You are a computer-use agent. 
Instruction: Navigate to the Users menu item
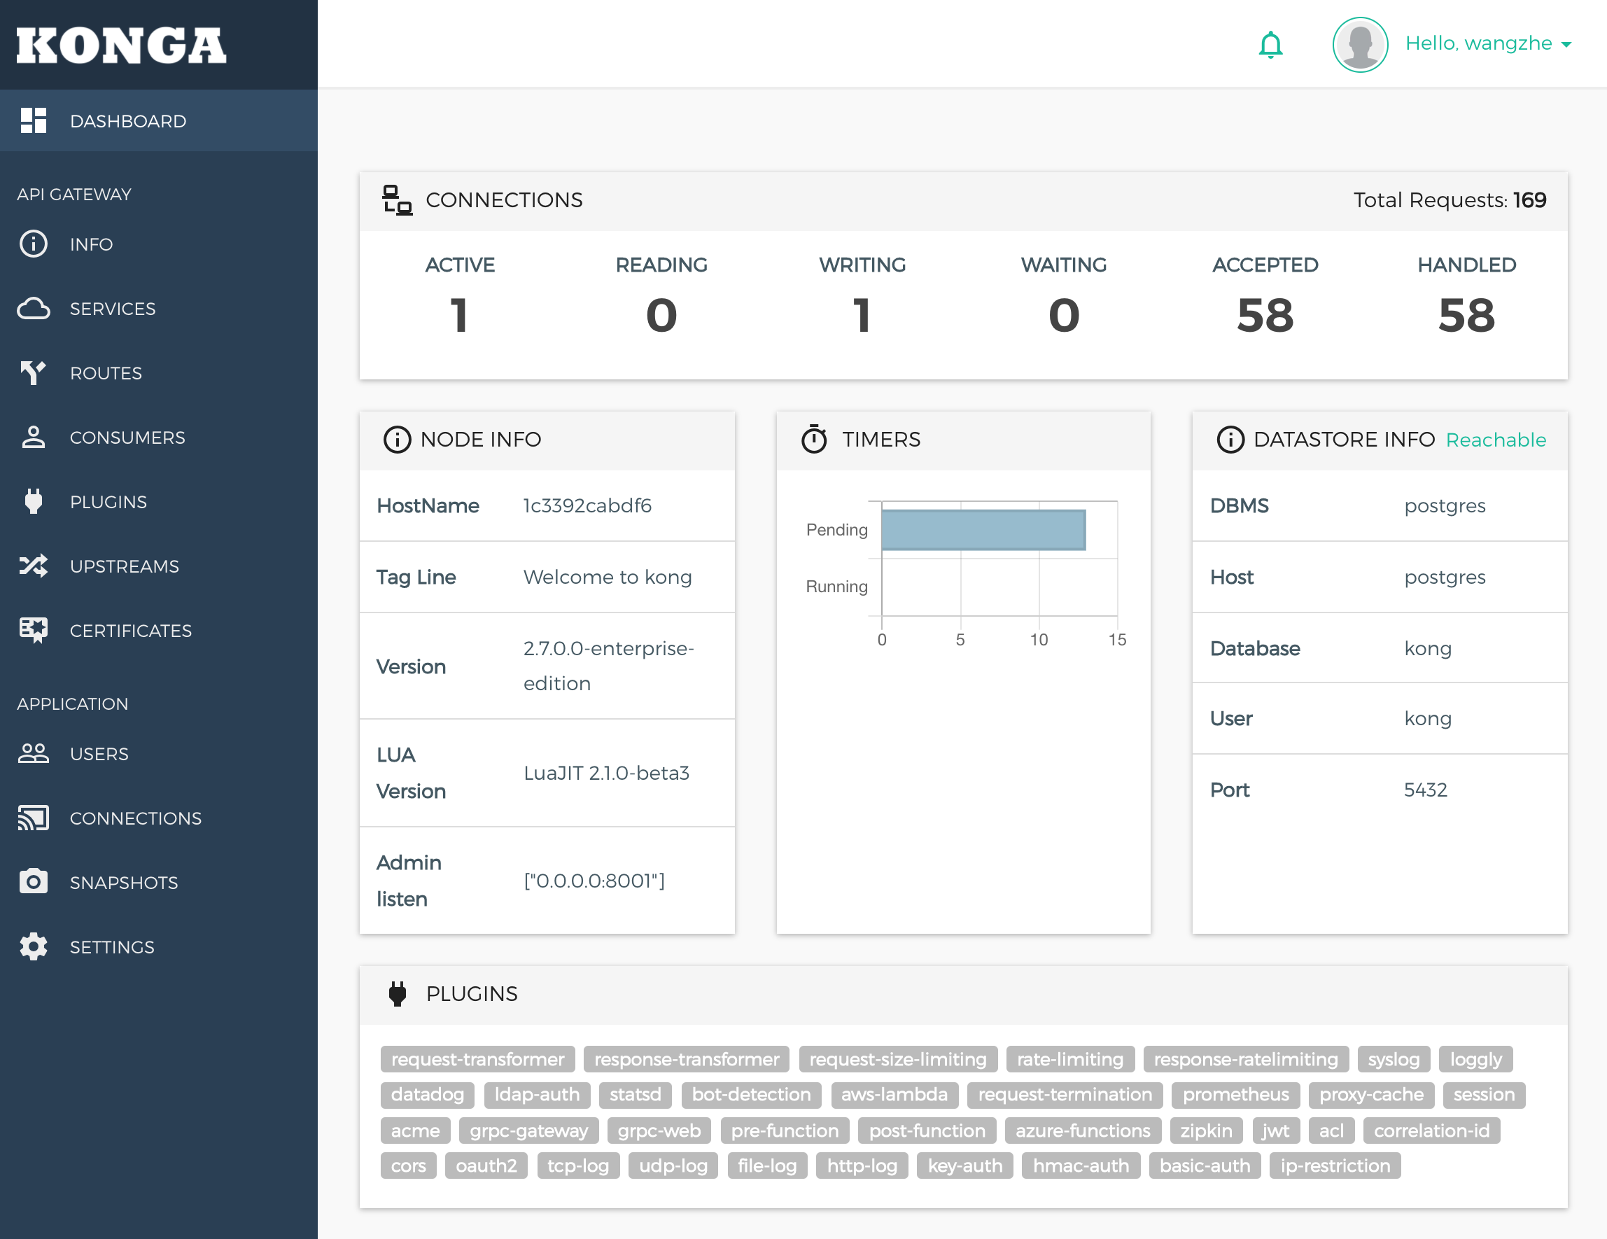click(x=99, y=754)
